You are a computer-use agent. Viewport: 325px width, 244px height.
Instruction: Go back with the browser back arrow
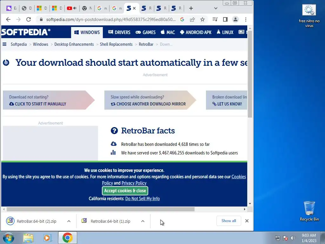[8, 19]
